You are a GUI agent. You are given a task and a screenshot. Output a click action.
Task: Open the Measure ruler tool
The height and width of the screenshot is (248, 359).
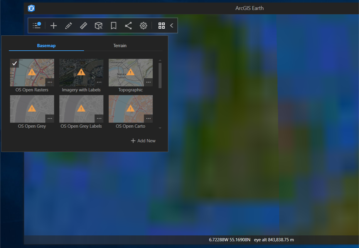[83, 26]
